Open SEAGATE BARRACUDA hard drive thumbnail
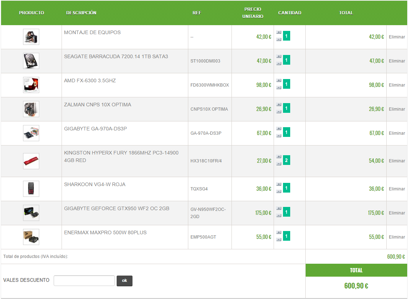 click(x=31, y=61)
